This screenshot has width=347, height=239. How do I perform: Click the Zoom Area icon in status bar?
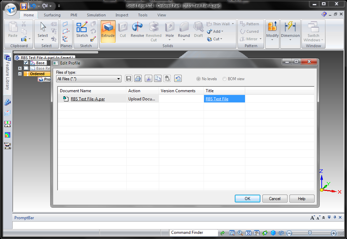pyautogui.click(x=232, y=233)
